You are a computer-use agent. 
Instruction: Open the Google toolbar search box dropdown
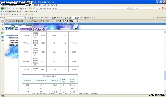point(25,18)
